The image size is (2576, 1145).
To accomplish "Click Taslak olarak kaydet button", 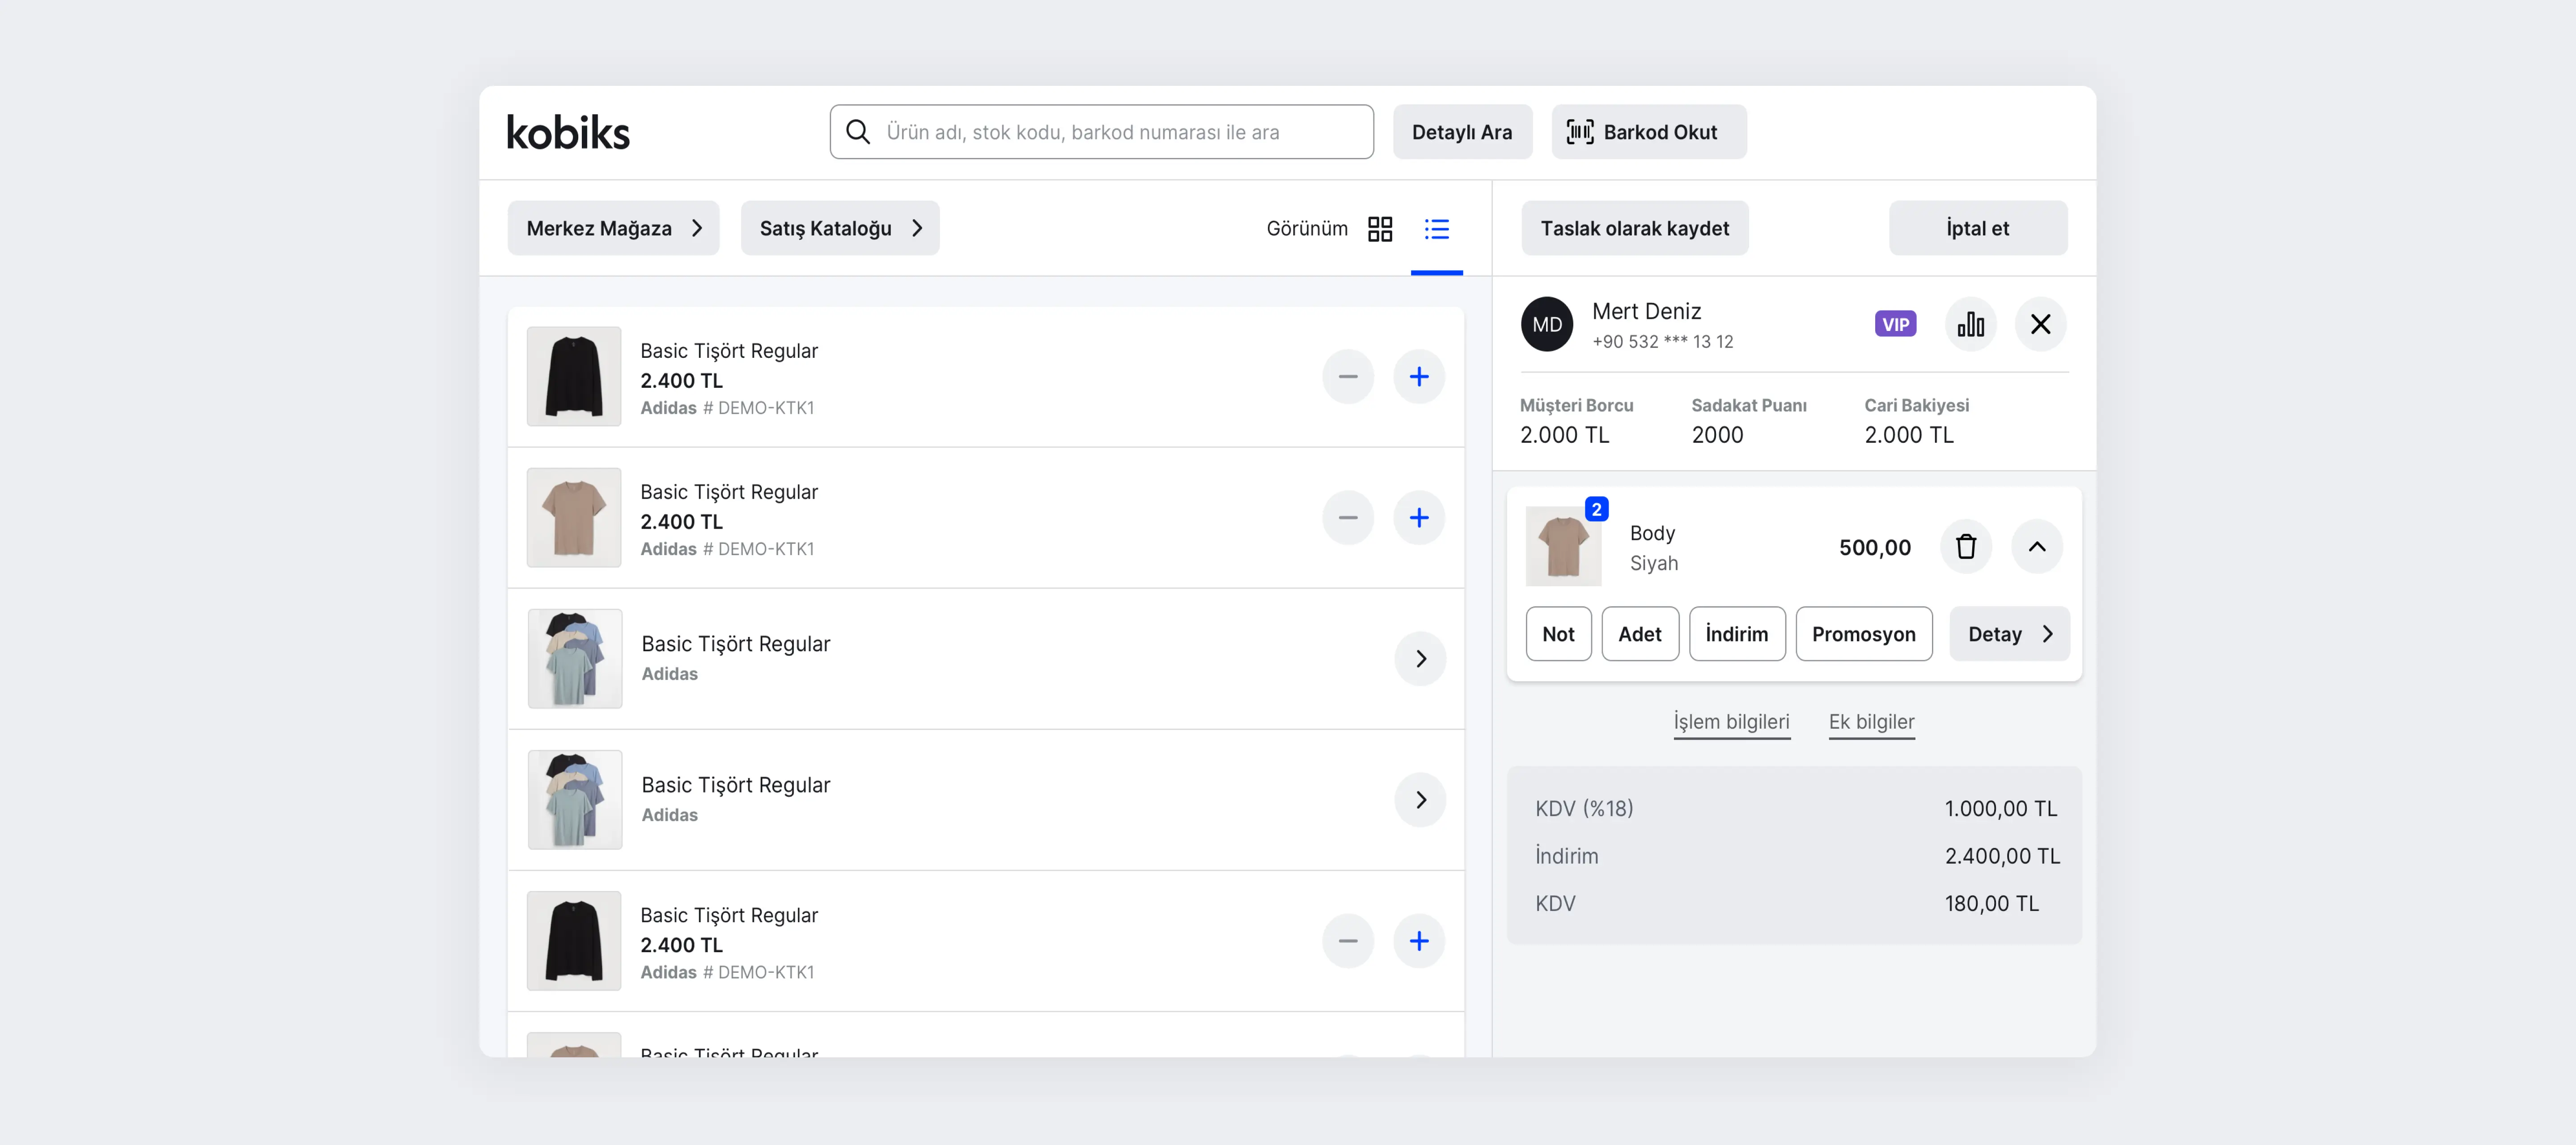I will (x=1635, y=228).
